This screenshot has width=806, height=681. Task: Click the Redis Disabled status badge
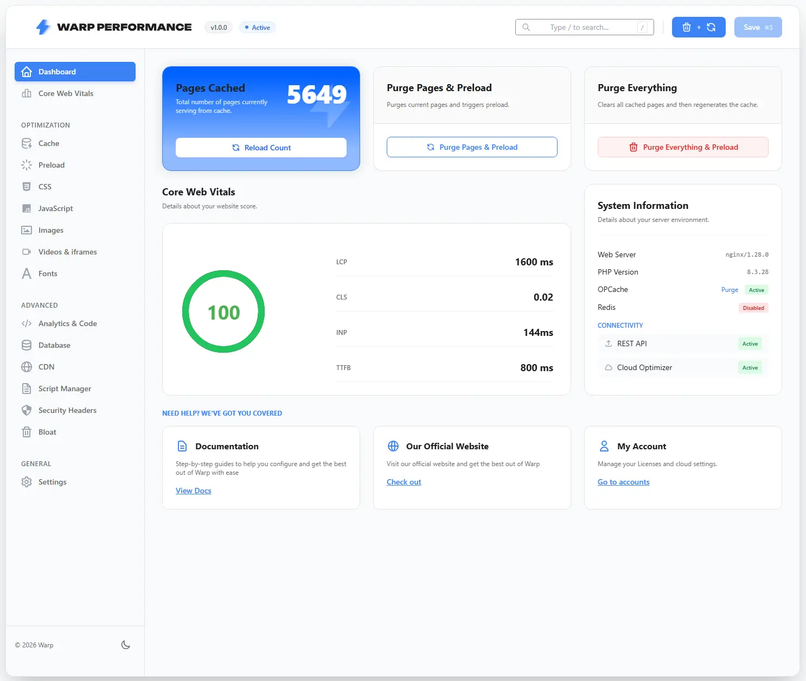[x=753, y=308]
